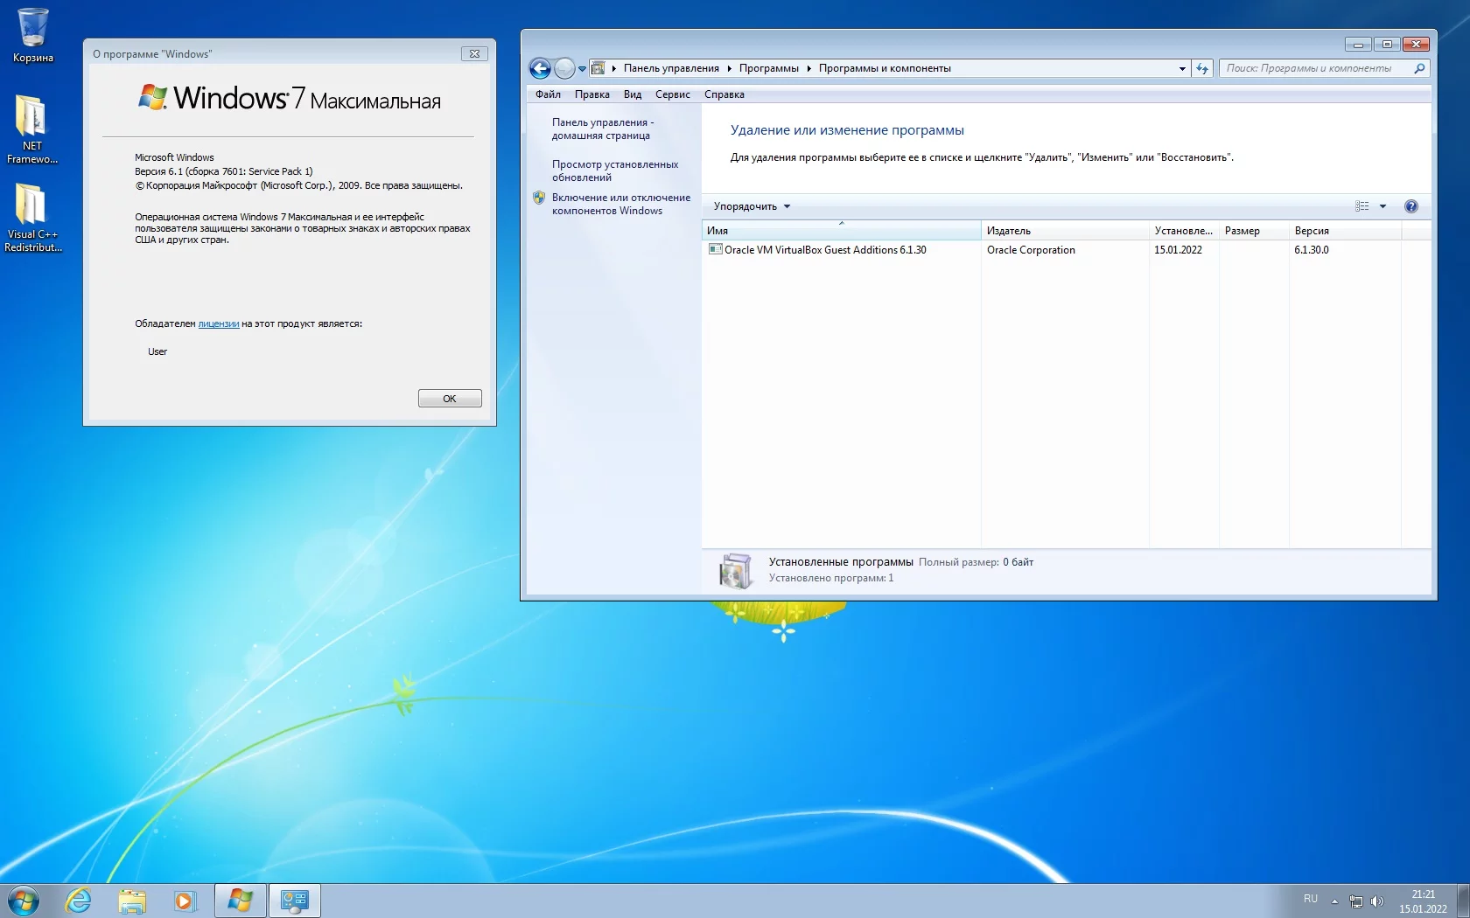
Task: Navigate to Панель управления breadcrumb
Action: pos(671,68)
